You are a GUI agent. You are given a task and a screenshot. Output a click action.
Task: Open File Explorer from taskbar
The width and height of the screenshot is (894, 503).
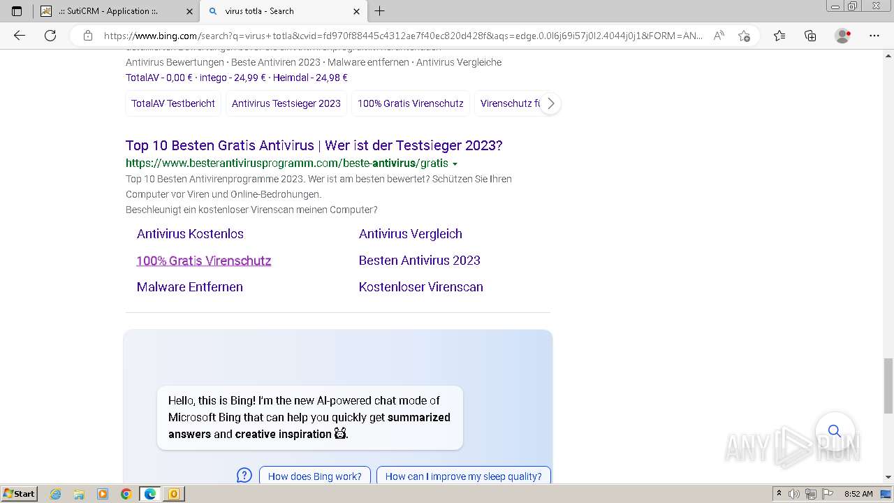[x=79, y=494]
